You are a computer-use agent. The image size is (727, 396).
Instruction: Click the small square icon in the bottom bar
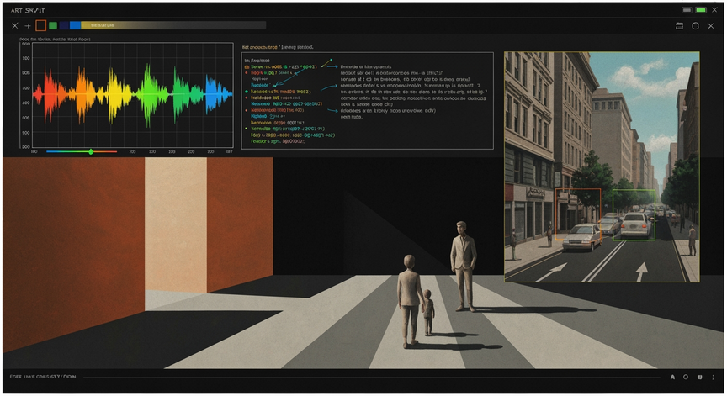(x=699, y=377)
